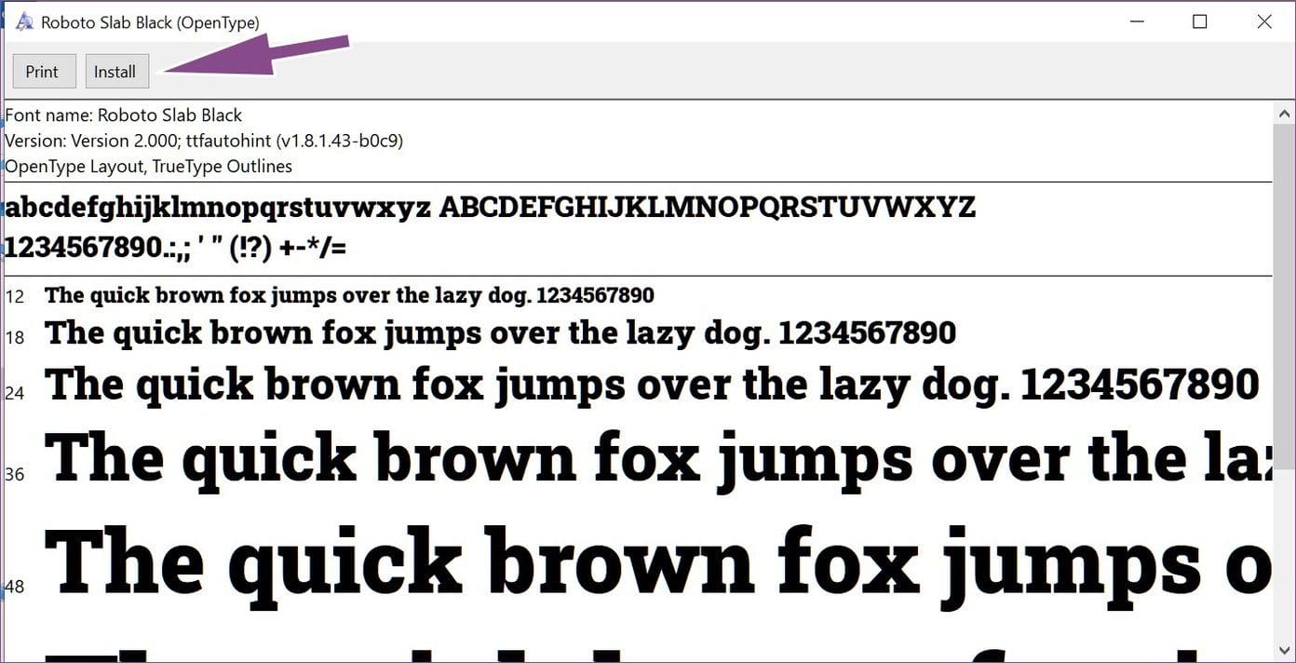1296x663 pixels.
Task: Click the size label 48
Action: [15, 587]
